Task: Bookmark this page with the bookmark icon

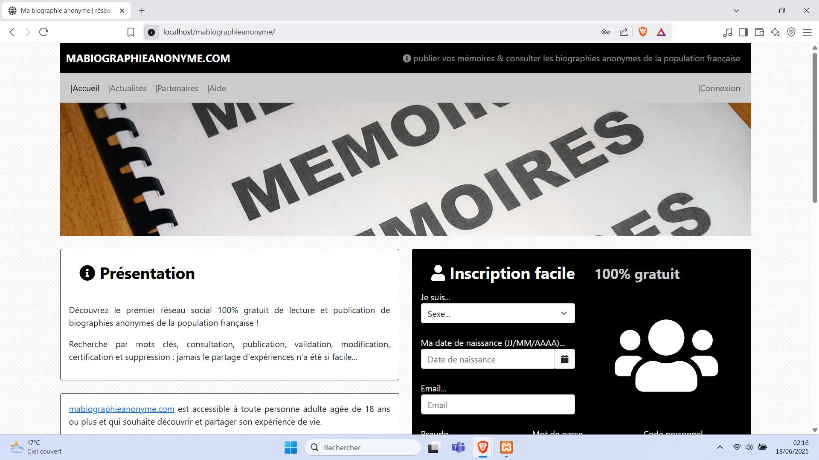Action: point(131,32)
